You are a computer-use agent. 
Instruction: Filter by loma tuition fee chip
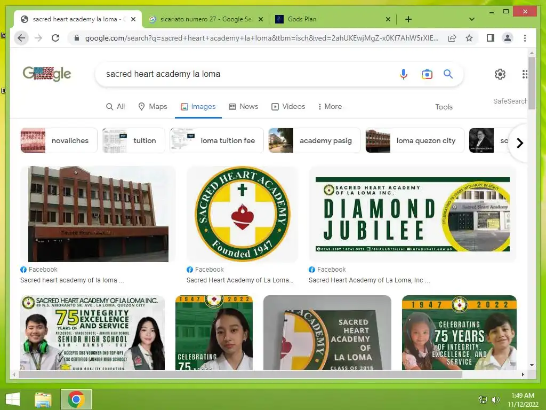(216, 140)
